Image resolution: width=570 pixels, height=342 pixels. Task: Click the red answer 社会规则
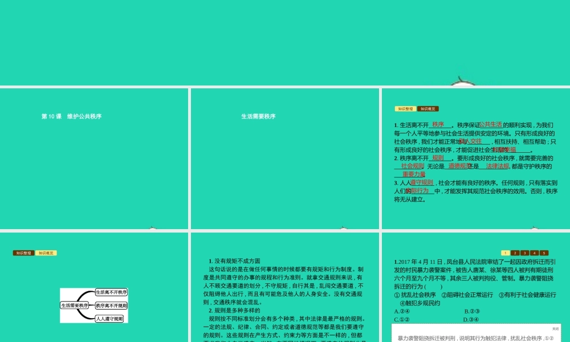[x=413, y=166]
